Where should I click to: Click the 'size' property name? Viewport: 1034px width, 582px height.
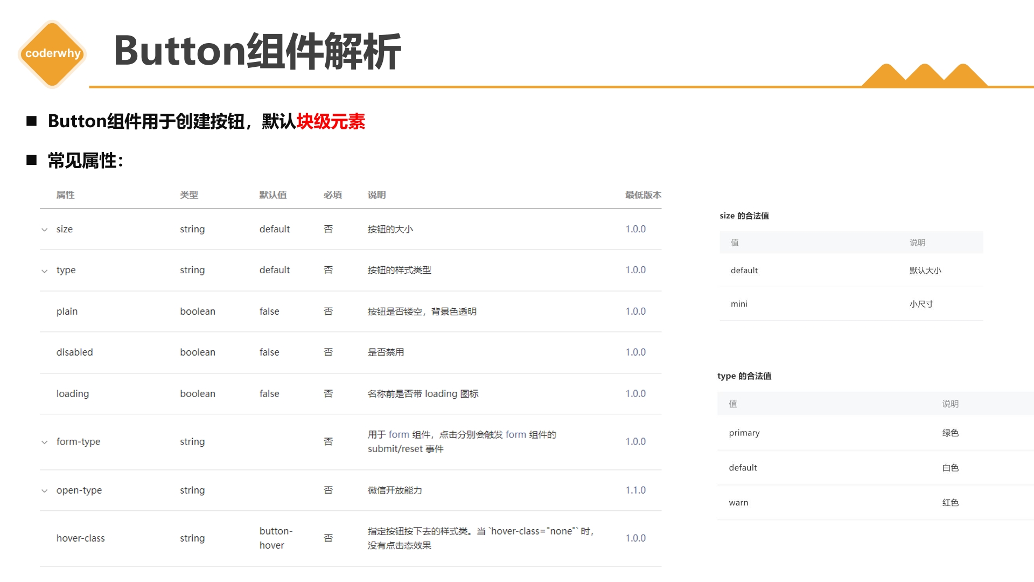65,229
